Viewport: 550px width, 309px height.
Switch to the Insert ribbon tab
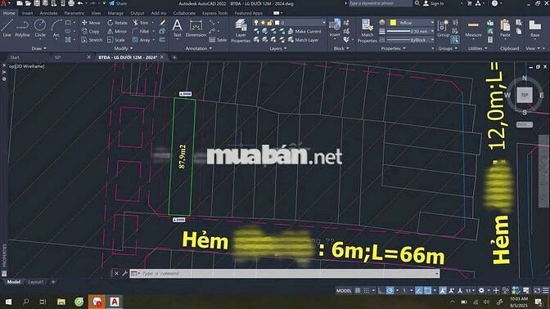(27, 13)
